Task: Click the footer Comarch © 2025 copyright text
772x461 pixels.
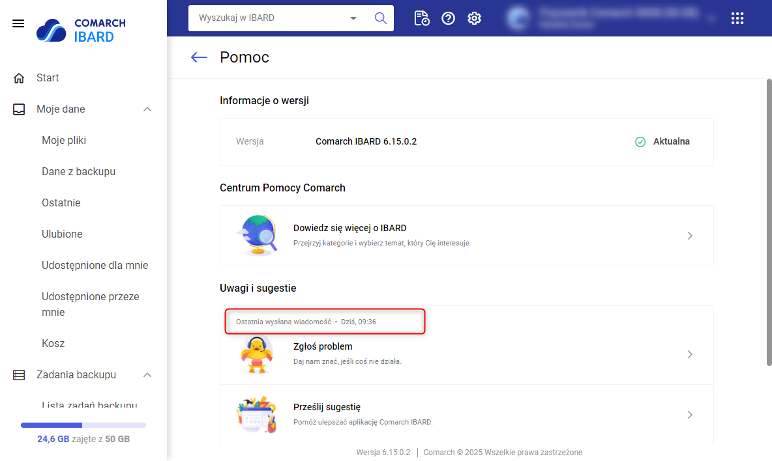Action: coord(503,452)
